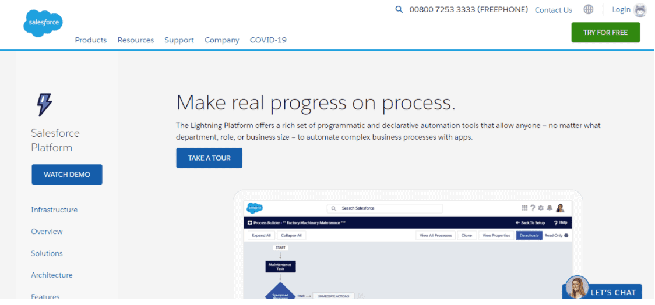Screen dimensions: 655x305
Task: Click Expand All in the Process Builder
Action: 262,235
